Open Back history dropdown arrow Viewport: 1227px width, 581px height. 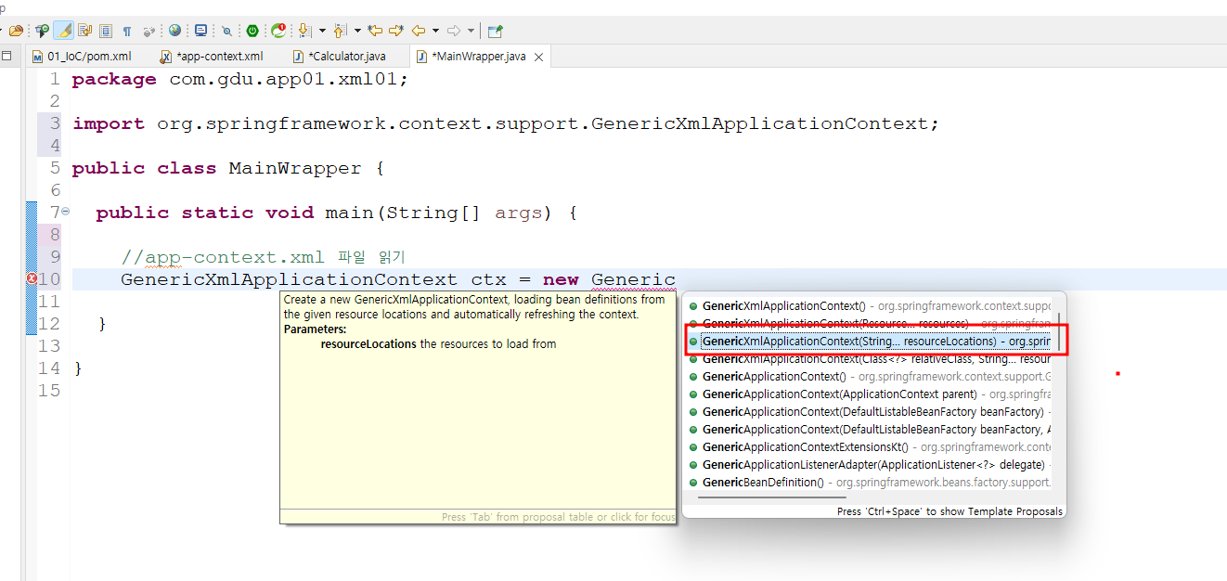435,31
